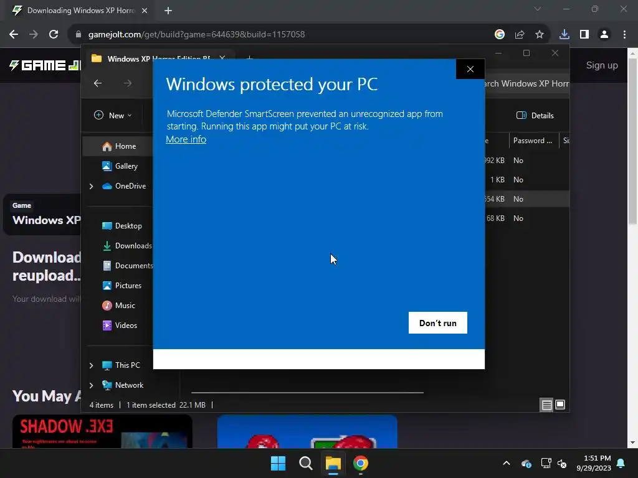Image resolution: width=638 pixels, height=478 pixels.
Task: Click the network tray icon
Action: 546,463
